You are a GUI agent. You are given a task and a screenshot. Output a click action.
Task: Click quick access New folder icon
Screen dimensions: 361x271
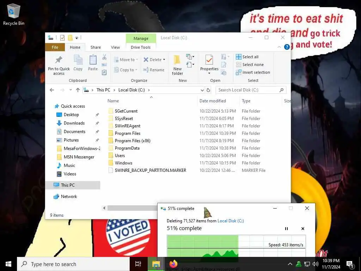click(x=70, y=37)
